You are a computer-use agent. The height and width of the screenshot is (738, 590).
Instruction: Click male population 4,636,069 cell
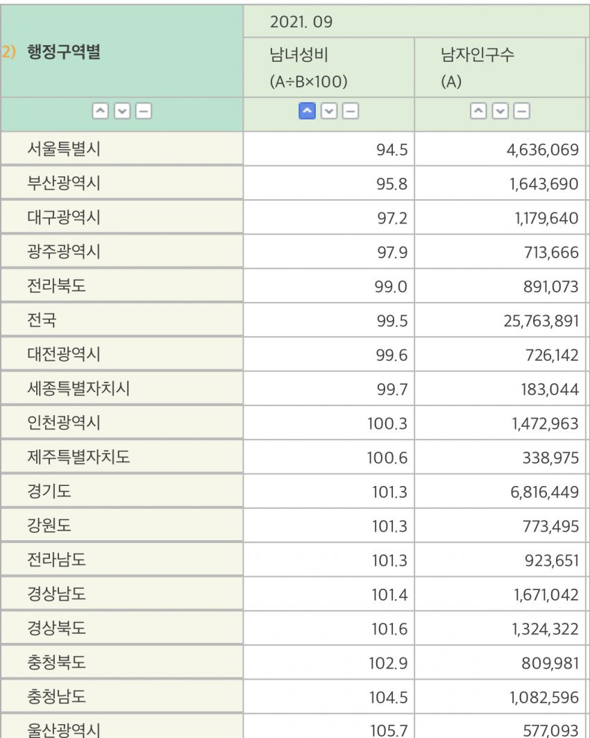pos(543,150)
